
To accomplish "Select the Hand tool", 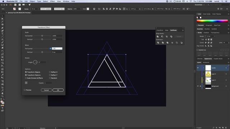I will click(2, 93).
